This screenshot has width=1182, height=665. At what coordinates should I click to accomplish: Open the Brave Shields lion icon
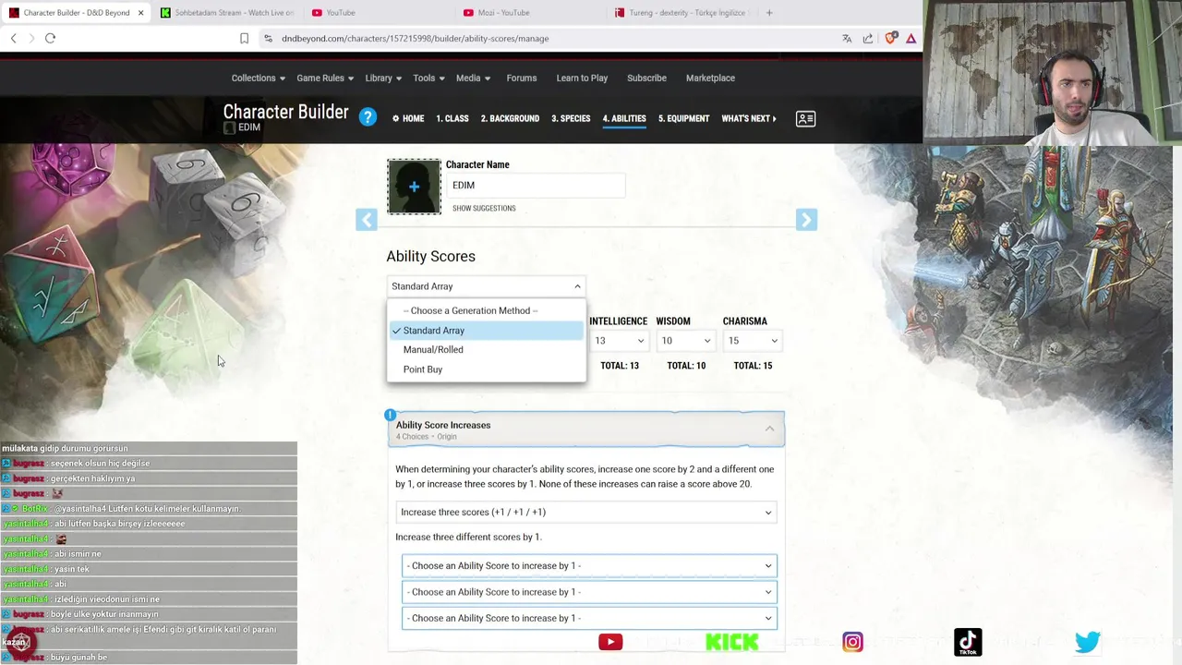[x=890, y=38]
